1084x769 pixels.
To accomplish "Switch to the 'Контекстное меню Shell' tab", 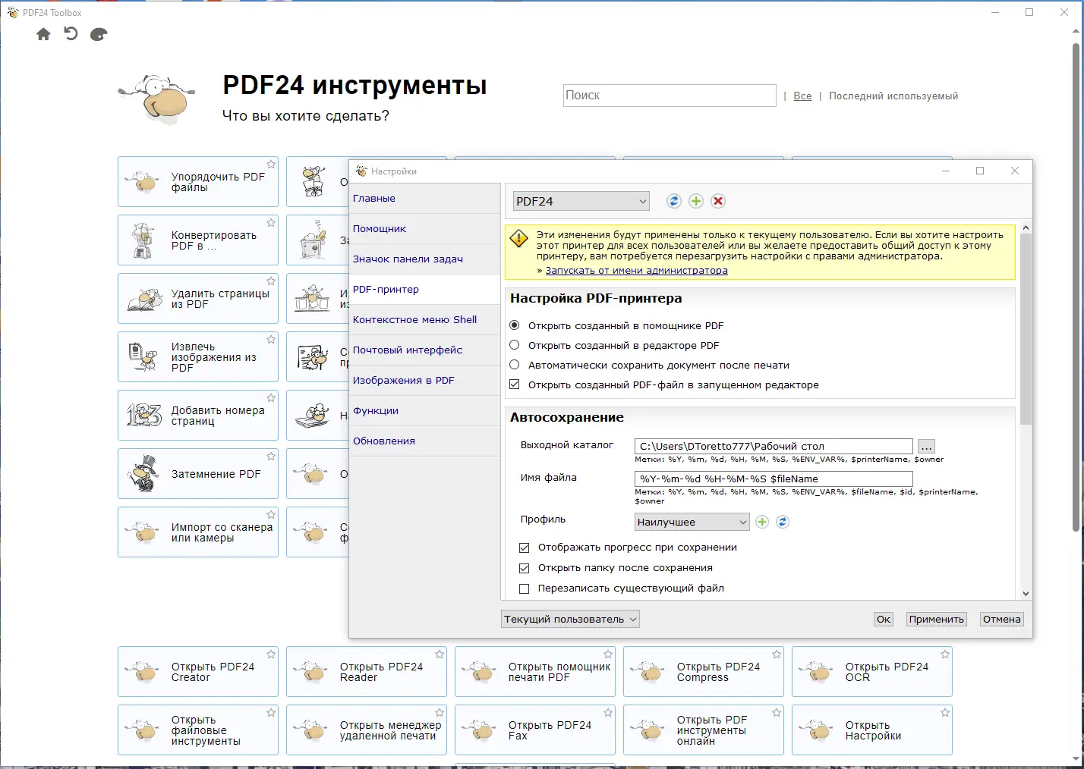I will 414,319.
